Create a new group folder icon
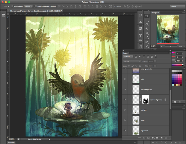186x144 pixels. (157, 138)
